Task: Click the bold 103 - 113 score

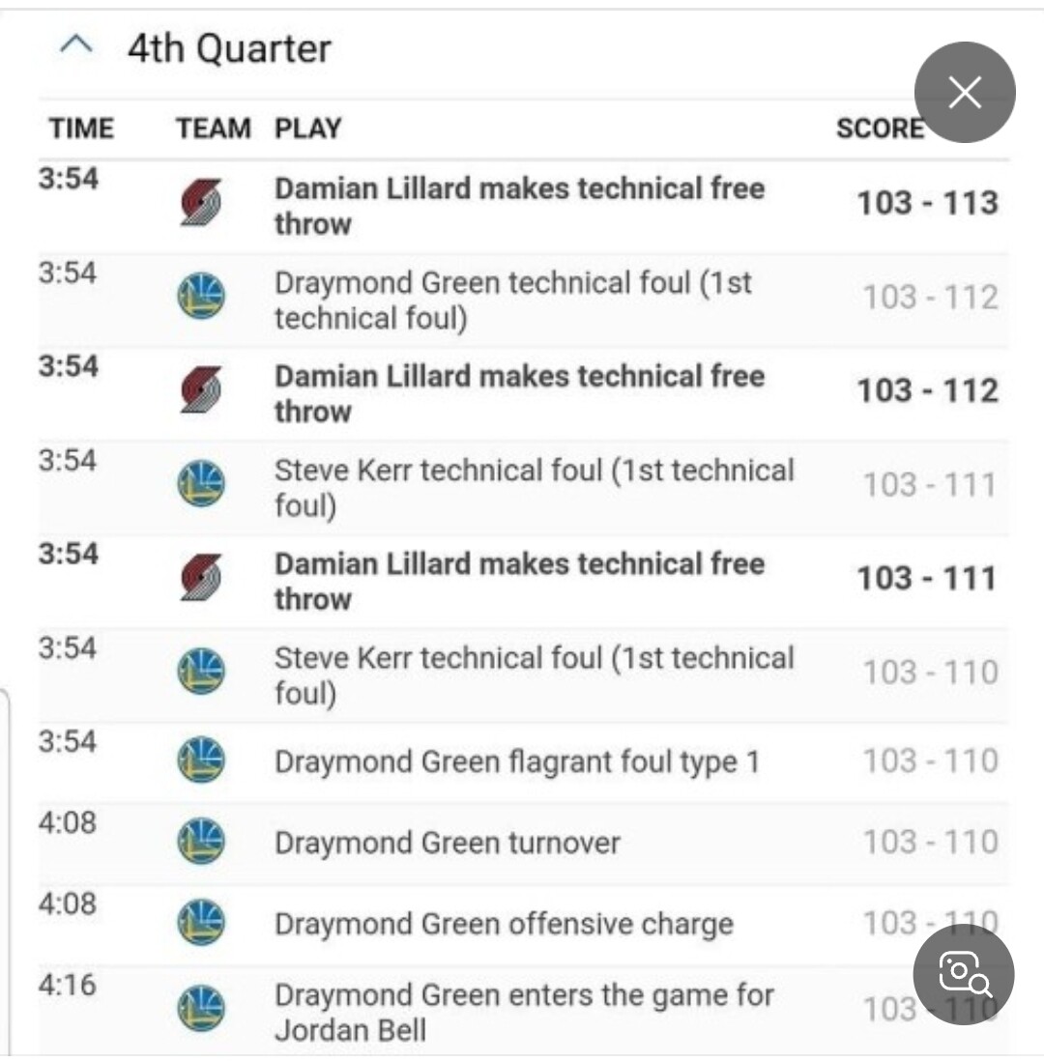Action: (927, 203)
